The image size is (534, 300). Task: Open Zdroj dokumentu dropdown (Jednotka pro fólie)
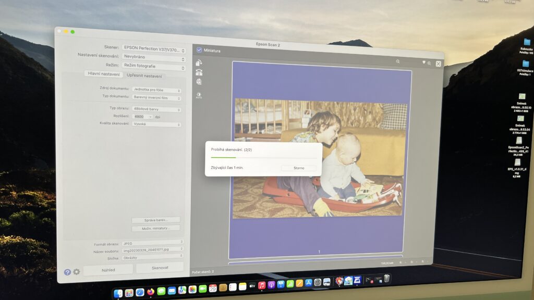156,90
